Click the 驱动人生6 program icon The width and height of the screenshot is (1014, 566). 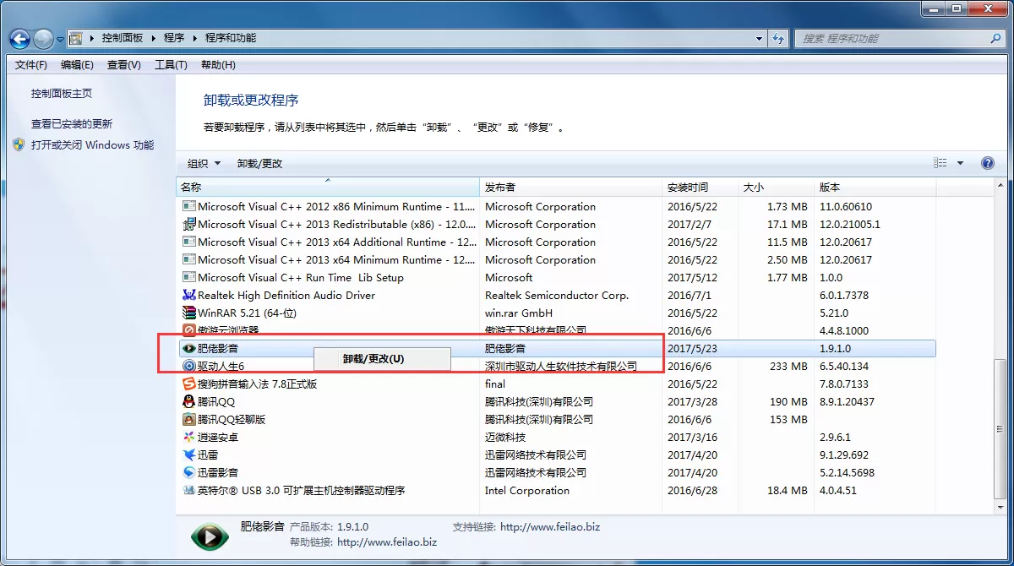[x=189, y=367]
